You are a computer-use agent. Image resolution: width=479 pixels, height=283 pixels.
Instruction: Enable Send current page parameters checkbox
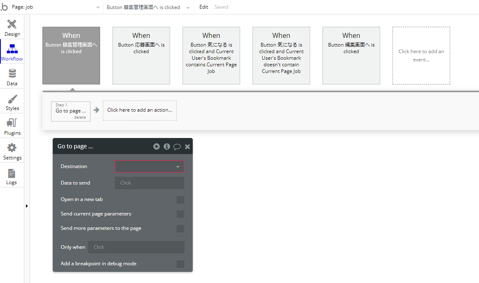click(180, 214)
